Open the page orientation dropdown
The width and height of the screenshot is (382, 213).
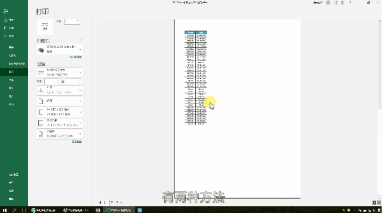click(60, 101)
